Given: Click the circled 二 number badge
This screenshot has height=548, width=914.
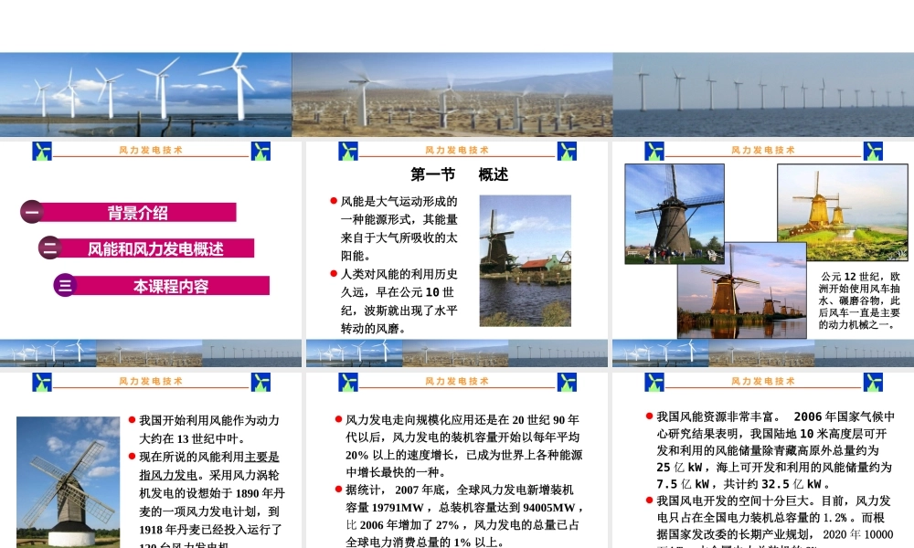Looking at the screenshot, I should [50, 248].
